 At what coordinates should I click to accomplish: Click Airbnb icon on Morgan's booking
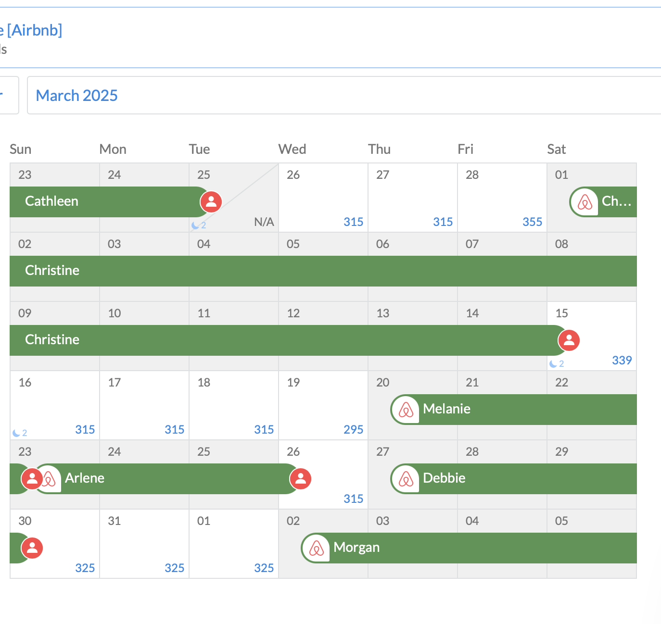pos(317,548)
